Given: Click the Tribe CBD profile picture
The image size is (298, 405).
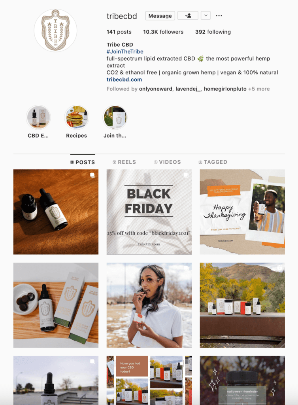Looking at the screenshot, I should (x=55, y=30).
